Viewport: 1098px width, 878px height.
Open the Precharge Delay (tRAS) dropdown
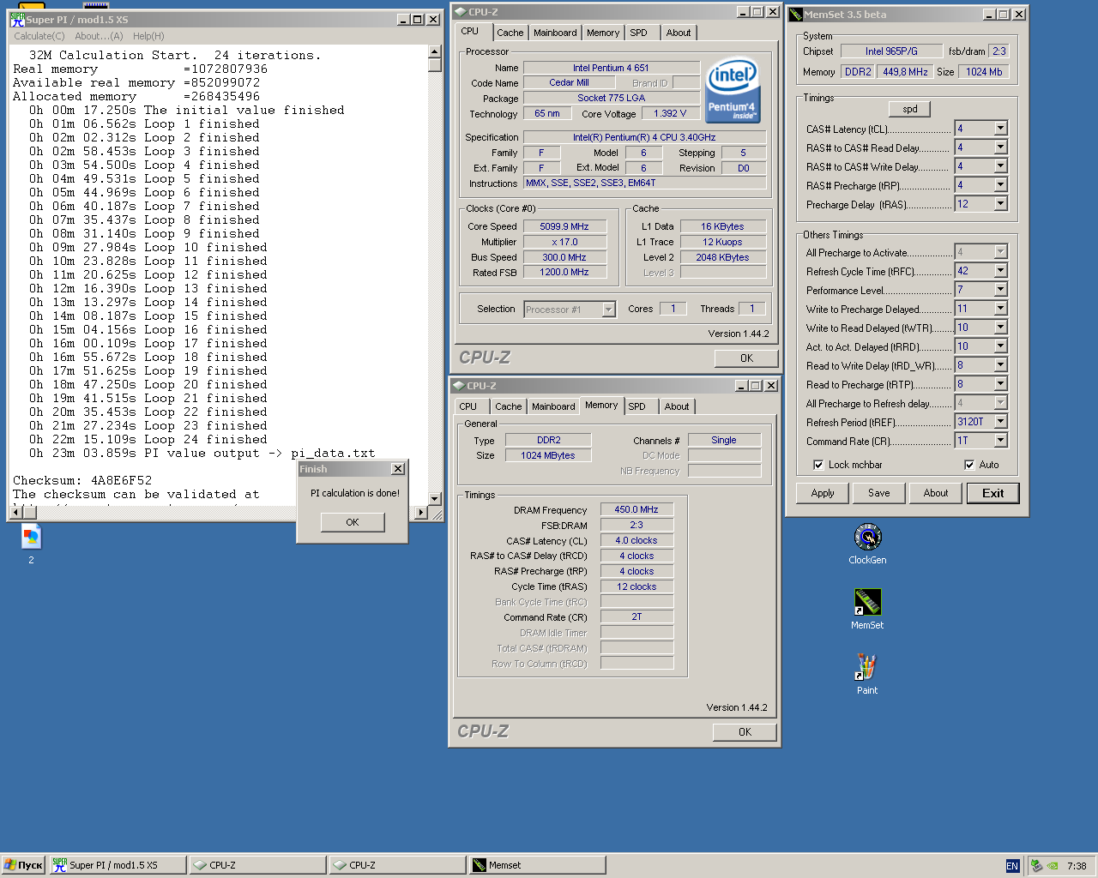(1000, 204)
